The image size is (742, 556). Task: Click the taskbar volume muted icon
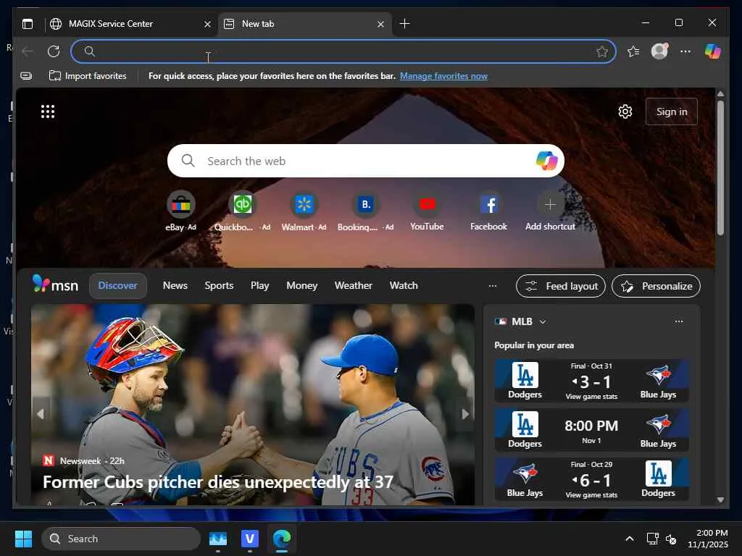[x=670, y=539]
